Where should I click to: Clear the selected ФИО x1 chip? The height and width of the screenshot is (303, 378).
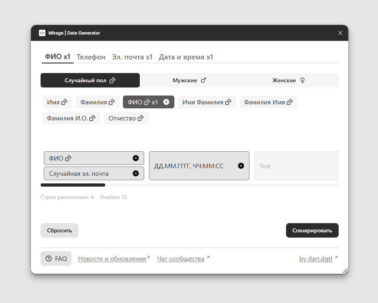click(166, 102)
